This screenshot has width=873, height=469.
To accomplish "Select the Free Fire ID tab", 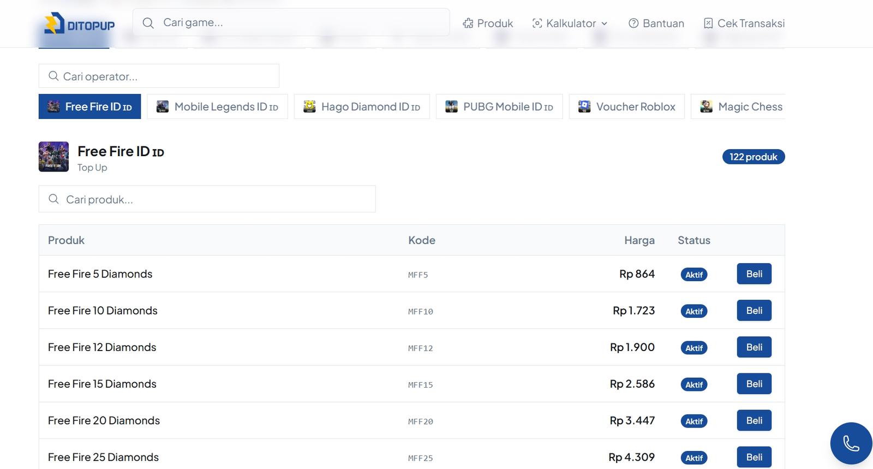I will [90, 106].
